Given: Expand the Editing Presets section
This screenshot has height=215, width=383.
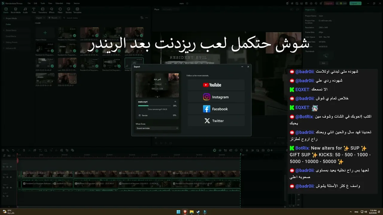Looking at the screenshot, I should coord(4,42).
